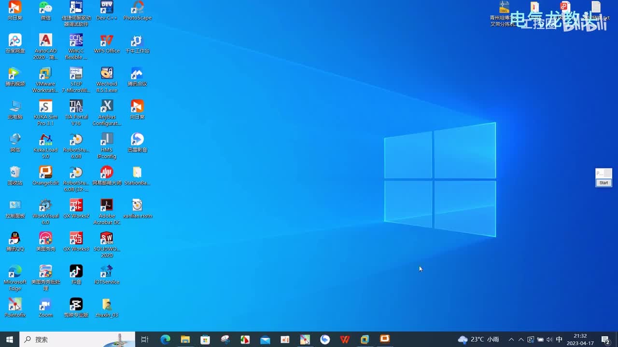Open Task View on the taskbar

pos(145,339)
